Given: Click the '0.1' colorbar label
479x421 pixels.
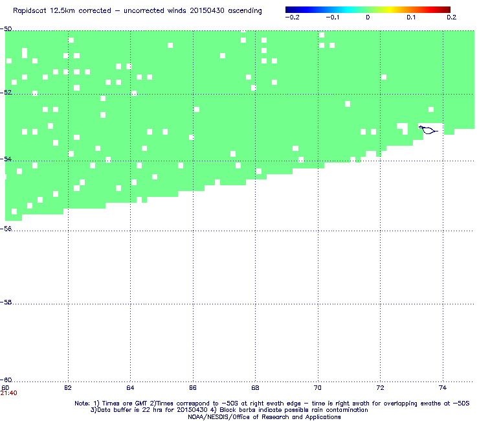Looking at the screenshot, I should click(x=411, y=17).
